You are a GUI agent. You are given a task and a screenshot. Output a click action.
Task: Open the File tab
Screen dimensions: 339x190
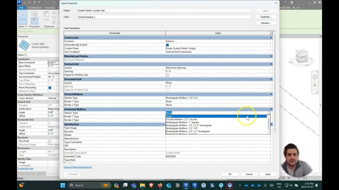click(21, 8)
